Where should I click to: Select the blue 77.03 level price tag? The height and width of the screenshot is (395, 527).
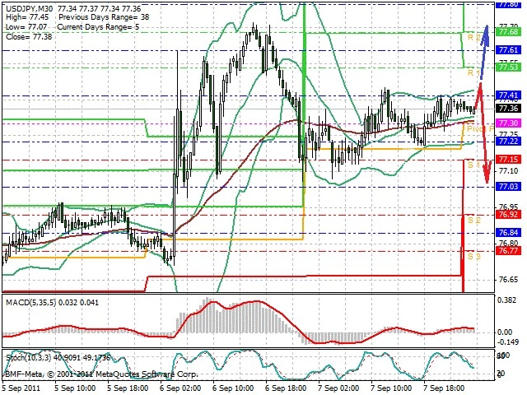509,187
